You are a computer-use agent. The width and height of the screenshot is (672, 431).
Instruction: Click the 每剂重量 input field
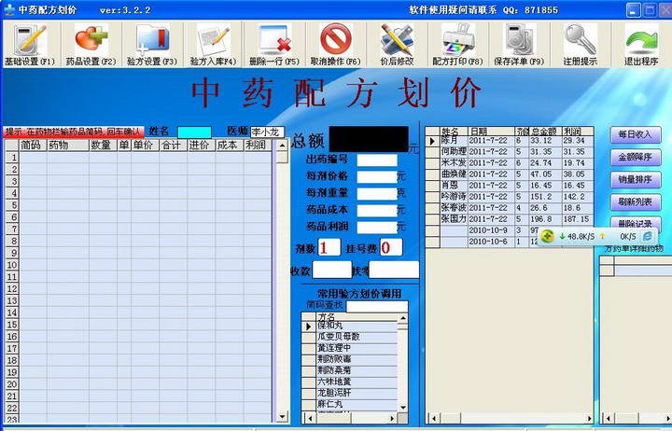pyautogui.click(x=377, y=194)
